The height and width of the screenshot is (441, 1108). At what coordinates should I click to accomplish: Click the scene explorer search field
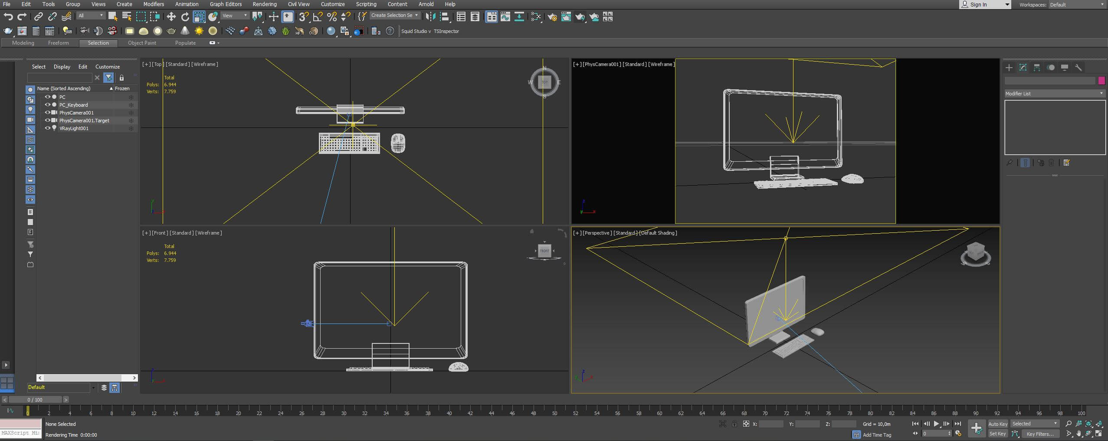click(59, 78)
